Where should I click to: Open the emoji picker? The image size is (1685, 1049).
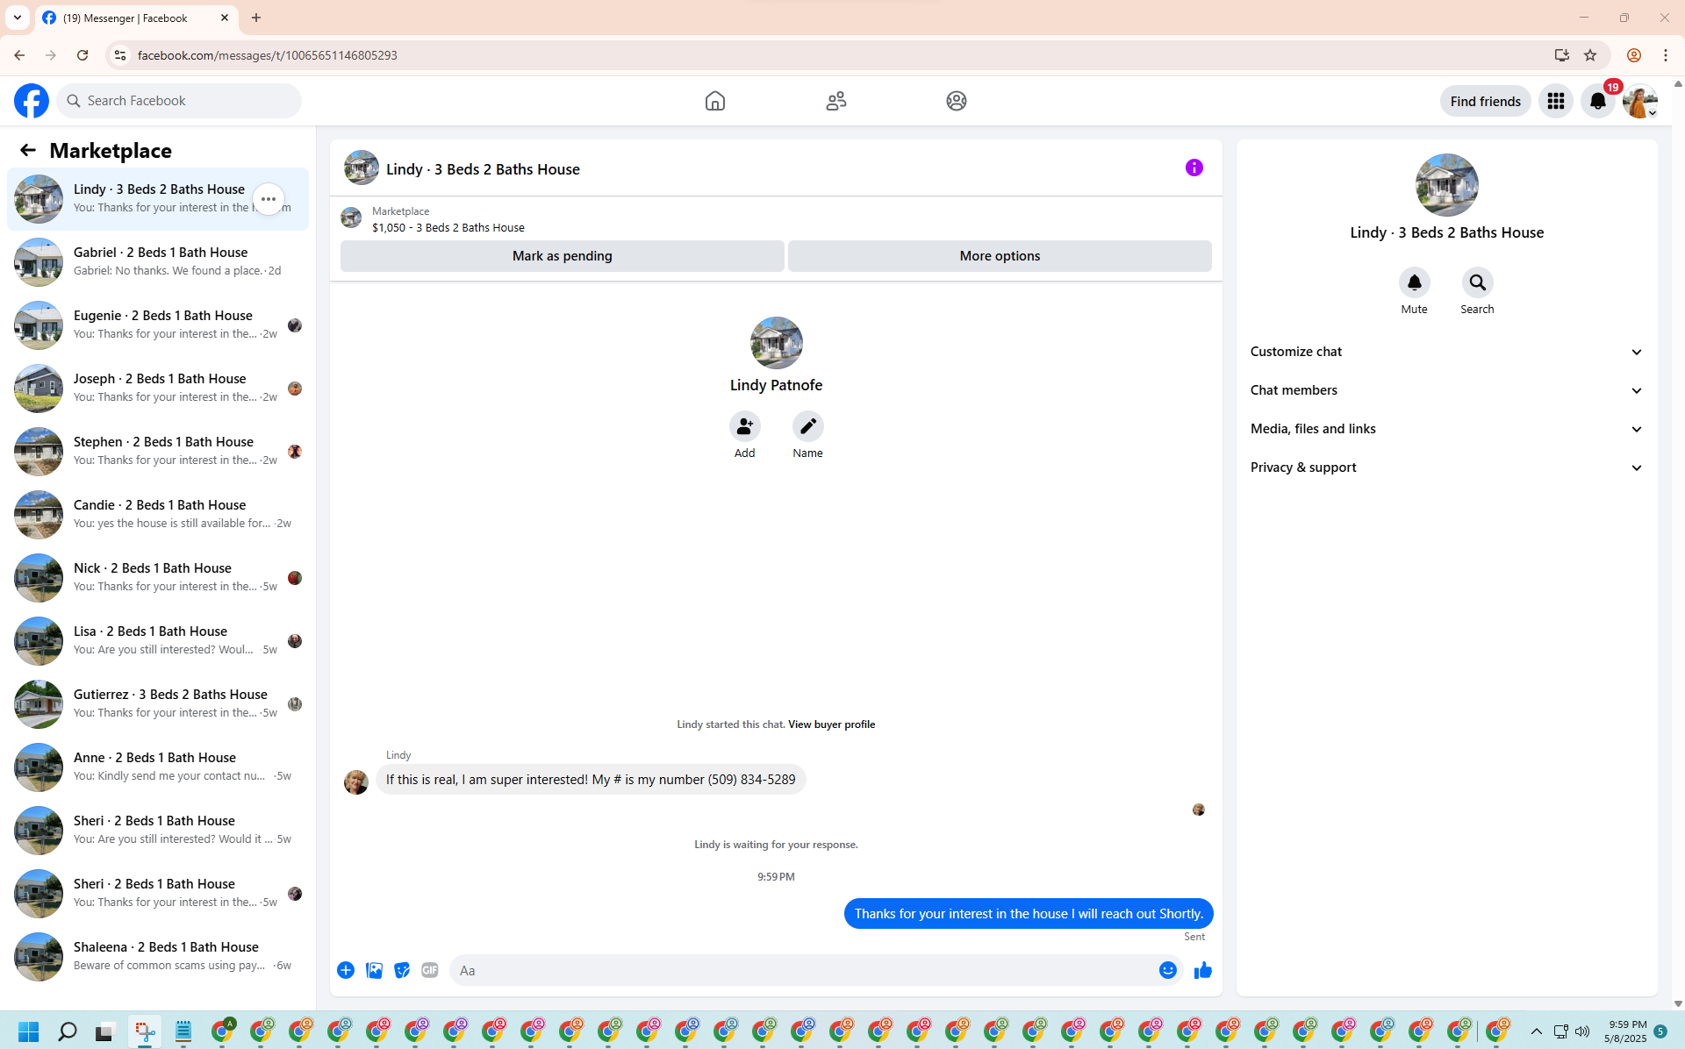click(1168, 970)
